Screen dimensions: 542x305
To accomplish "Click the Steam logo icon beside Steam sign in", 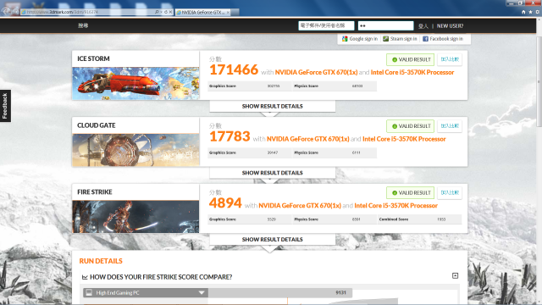I will tap(386, 39).
